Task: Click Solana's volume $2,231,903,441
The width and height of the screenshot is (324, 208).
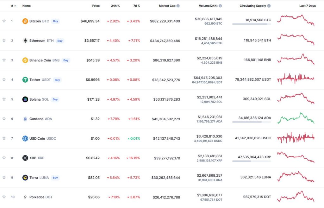Action: [x=209, y=97]
